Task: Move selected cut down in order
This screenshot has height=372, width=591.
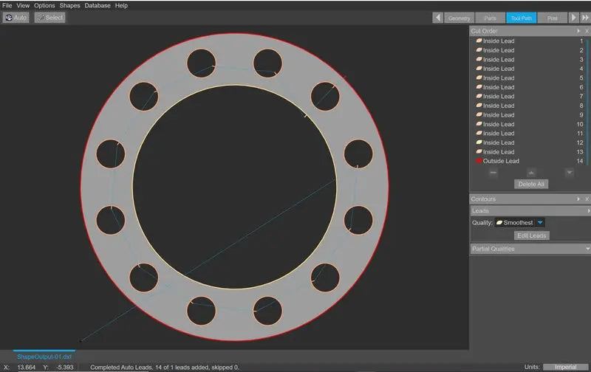Action: [569, 173]
